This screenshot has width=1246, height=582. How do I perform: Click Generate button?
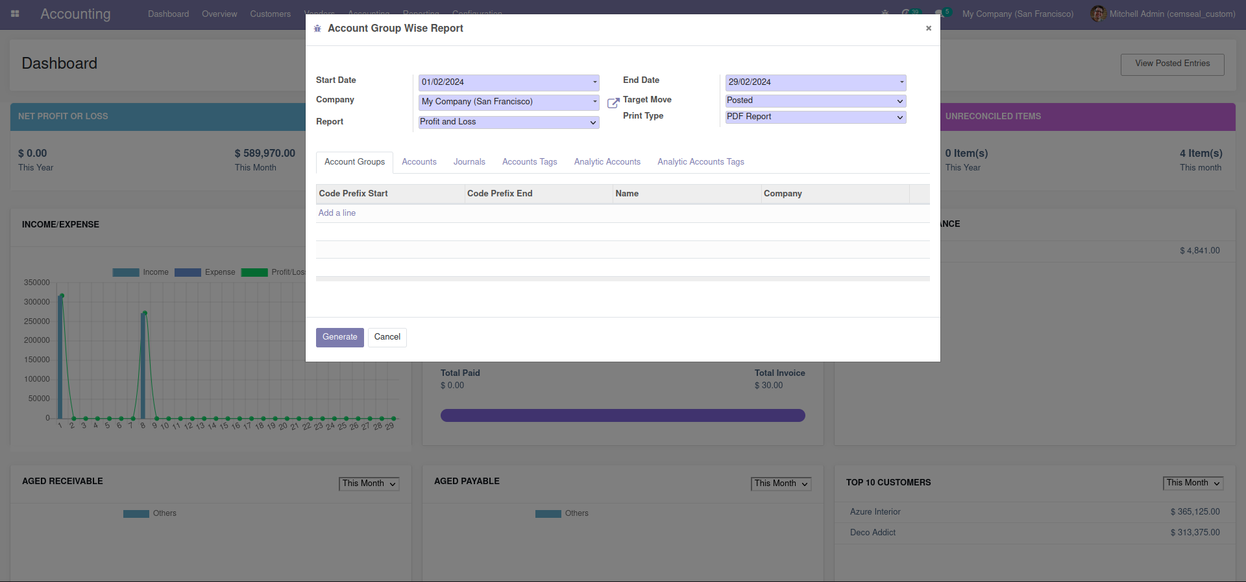pos(340,337)
